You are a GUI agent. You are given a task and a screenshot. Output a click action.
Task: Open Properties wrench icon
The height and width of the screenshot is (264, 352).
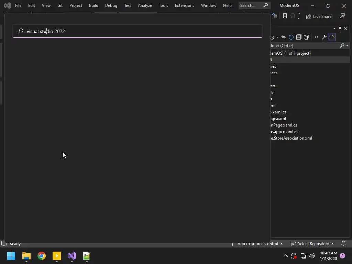pyautogui.click(x=324, y=37)
